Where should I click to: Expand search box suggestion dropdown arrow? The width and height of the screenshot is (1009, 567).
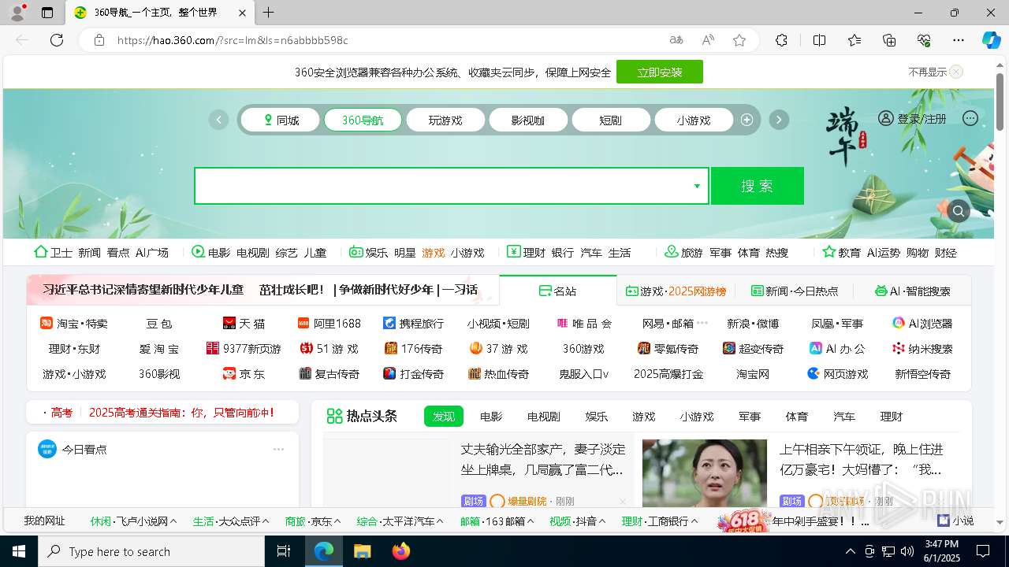(697, 186)
